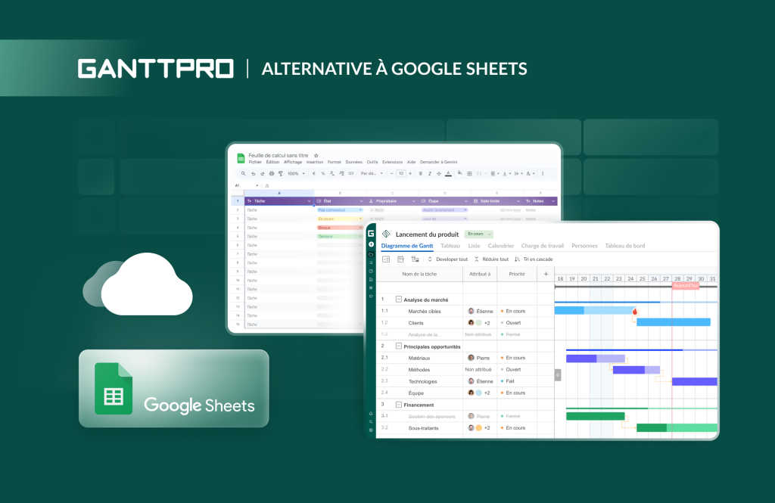Collapse the Analyse du marché group
Screen dimensions: 775x503
(398, 299)
